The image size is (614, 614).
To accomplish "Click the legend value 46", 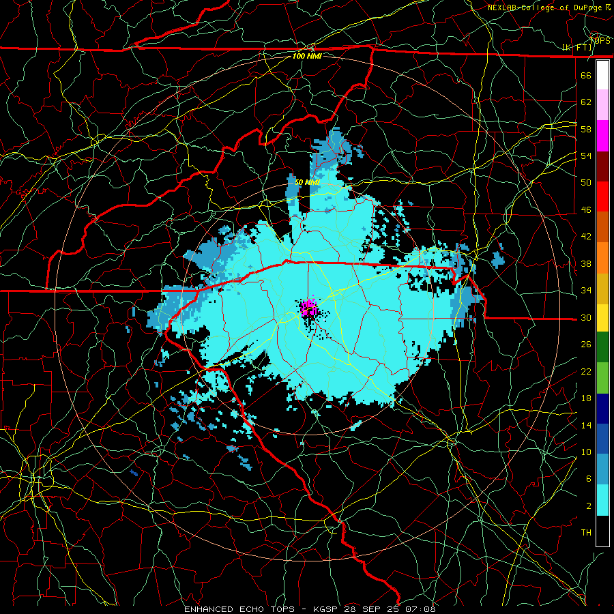I will coord(586,210).
